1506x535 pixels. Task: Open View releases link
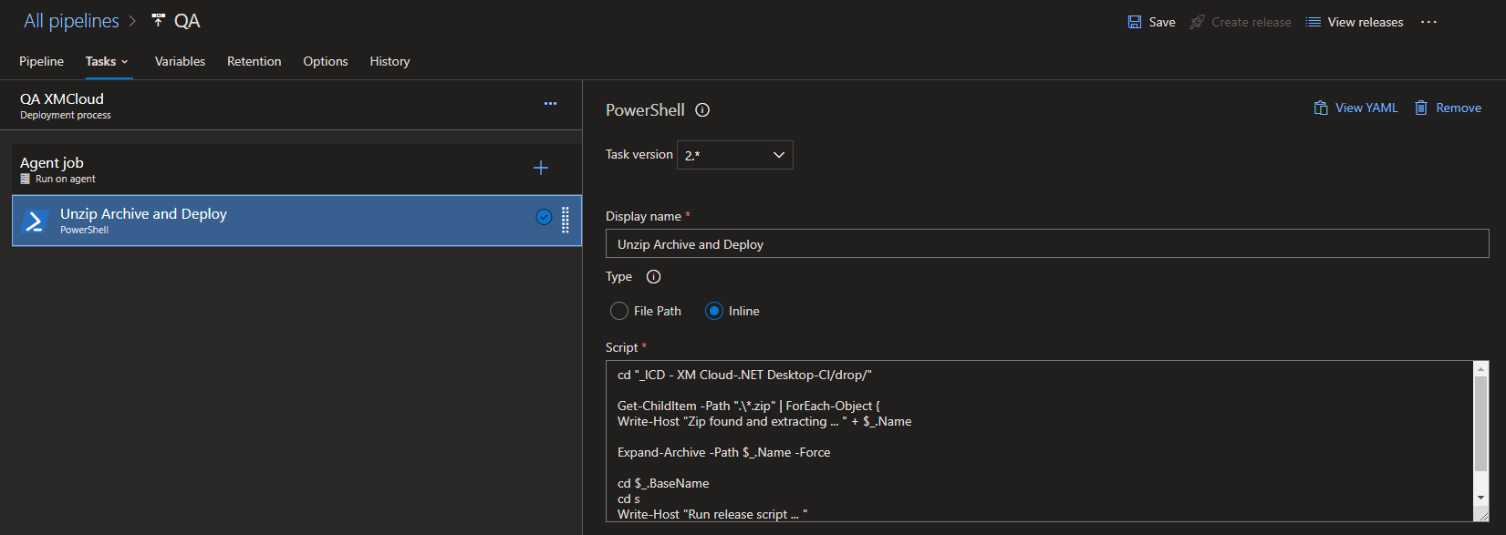(1366, 22)
